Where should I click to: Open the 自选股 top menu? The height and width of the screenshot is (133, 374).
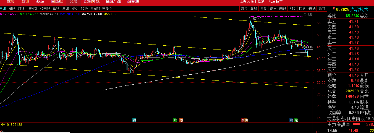(57, 1)
